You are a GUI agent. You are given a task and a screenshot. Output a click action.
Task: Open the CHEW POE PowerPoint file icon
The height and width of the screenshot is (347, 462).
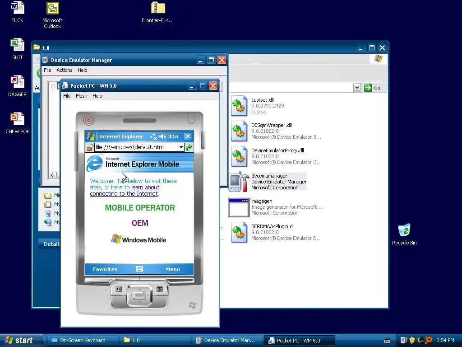click(x=18, y=124)
